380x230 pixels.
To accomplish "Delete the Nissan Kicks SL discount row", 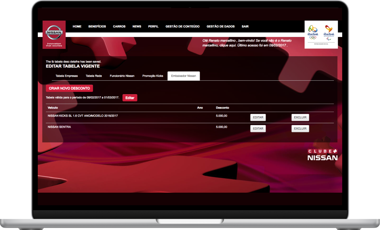I will [300, 118].
